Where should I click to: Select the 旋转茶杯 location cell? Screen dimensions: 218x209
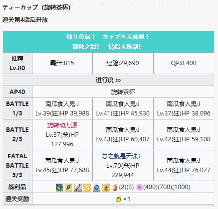coord(123,92)
